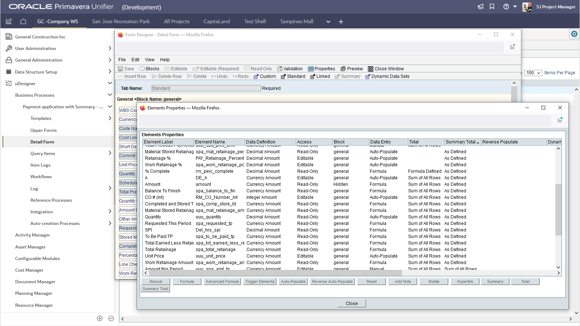Click the Reverse Auto-Populate button
This screenshot has height=326, width=580.
pos(332,281)
